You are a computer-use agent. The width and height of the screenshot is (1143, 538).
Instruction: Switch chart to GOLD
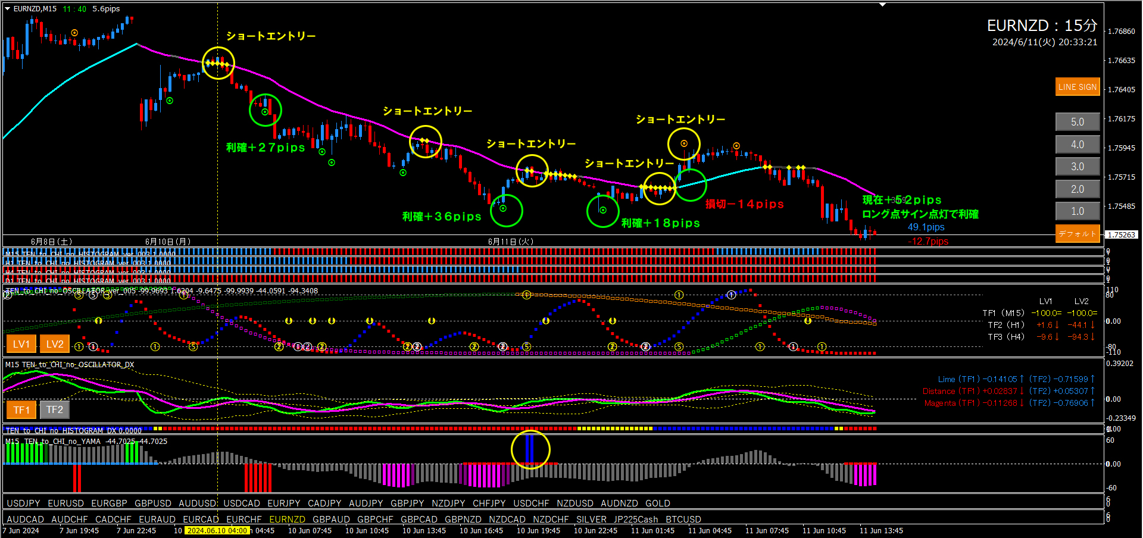tap(658, 503)
